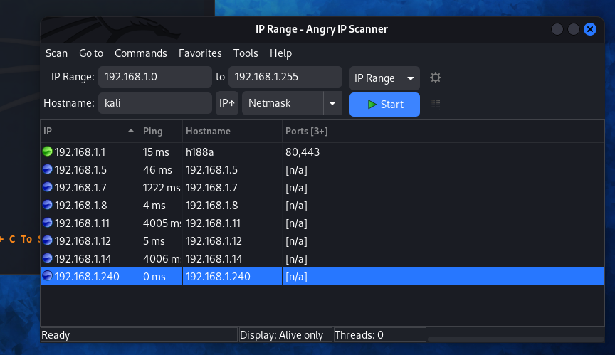Click the green status dot for 192.168.1.1
This screenshot has height=355, width=615.
tap(48, 152)
